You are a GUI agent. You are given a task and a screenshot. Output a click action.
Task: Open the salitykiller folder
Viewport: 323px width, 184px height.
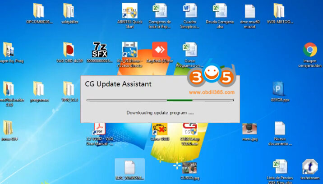point(69,11)
